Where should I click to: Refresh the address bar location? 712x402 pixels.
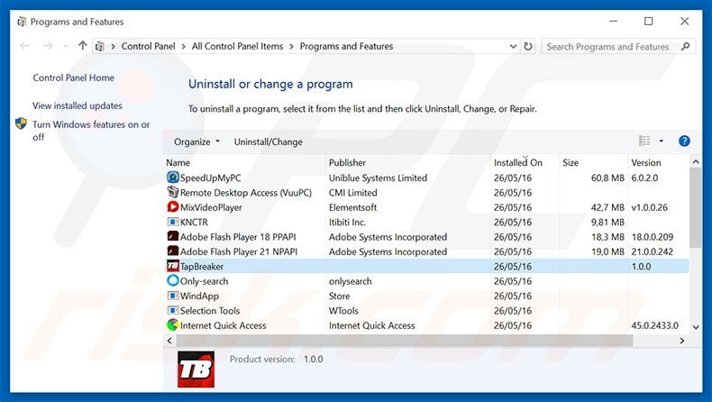527,46
